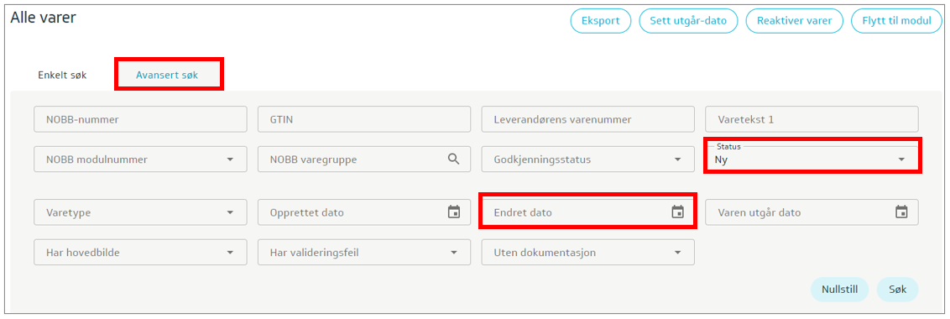Expand the Uten dokumentasjon dropdown
Viewport: 950px width, 319px height.
[x=588, y=253]
